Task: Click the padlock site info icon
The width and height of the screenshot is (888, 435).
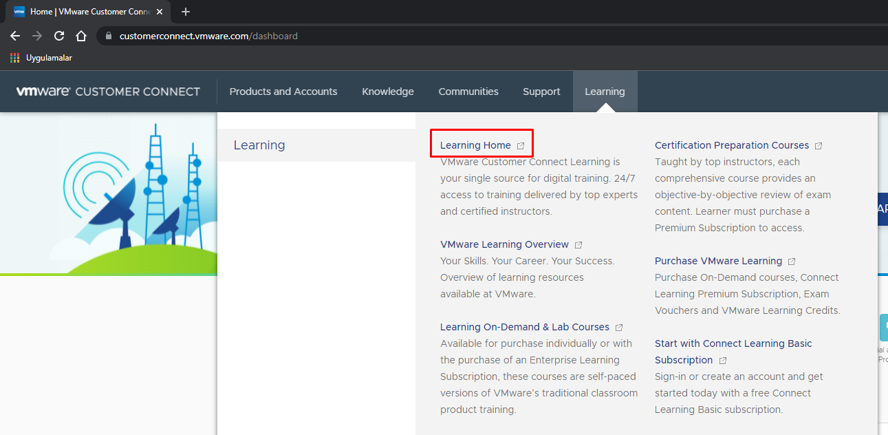Action: (x=109, y=36)
